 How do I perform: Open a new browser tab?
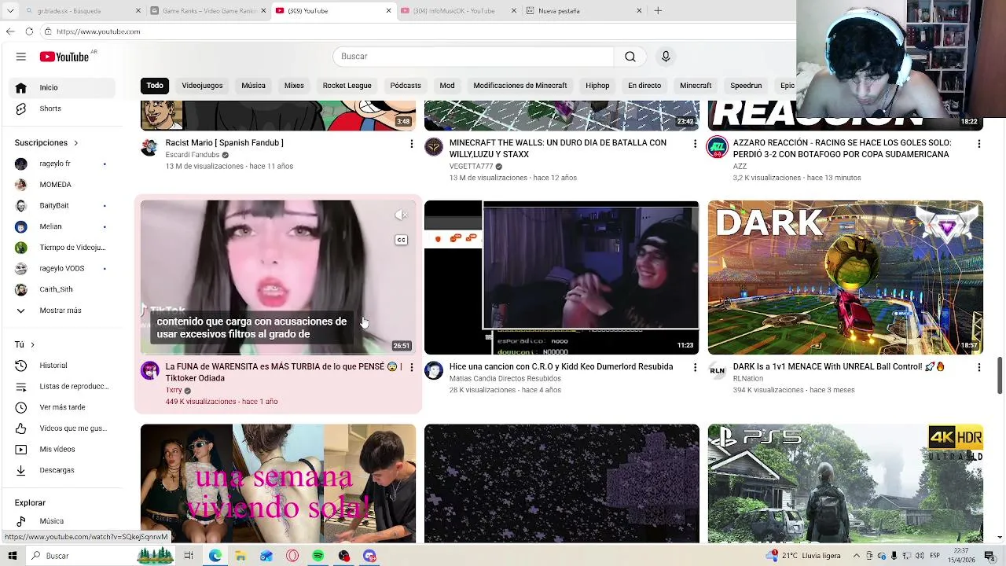click(658, 11)
